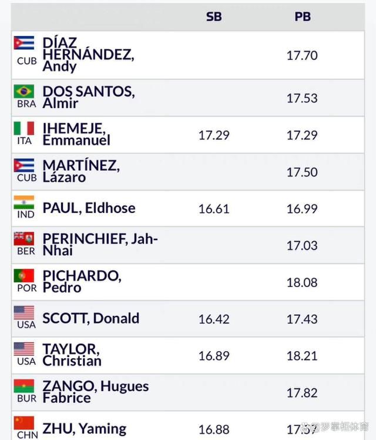The height and width of the screenshot is (440, 376).
Task: Click the Cuba flag beside Martínez, Lázaro
Action: [24, 165]
